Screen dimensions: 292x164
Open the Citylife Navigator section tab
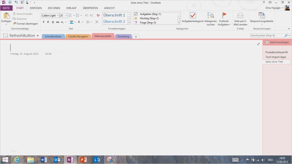click(x=78, y=36)
